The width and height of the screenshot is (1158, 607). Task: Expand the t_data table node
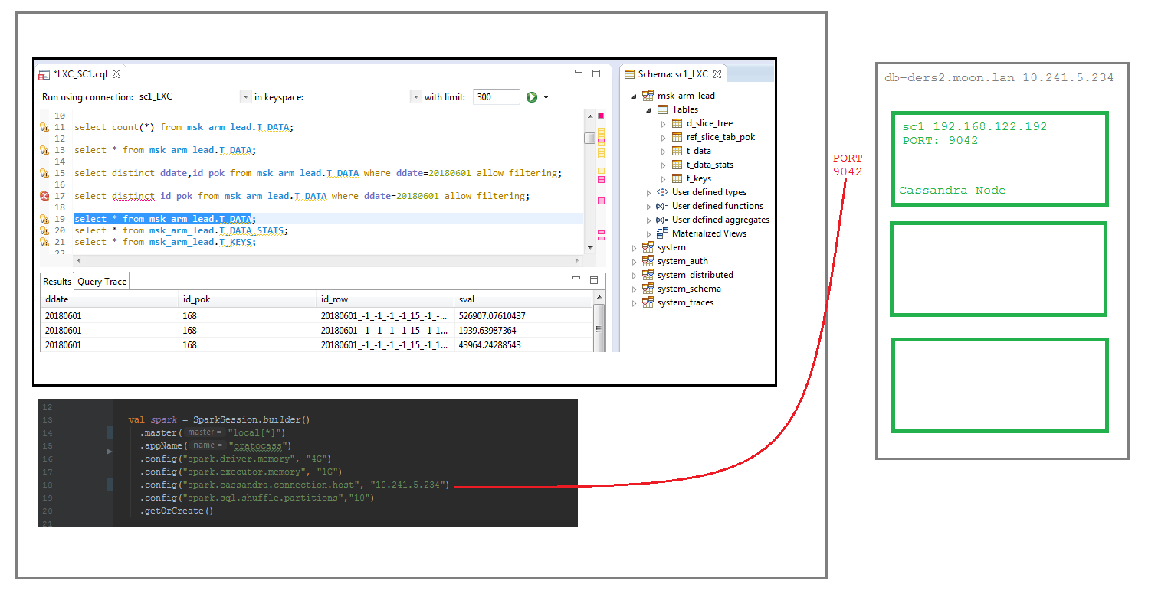click(x=663, y=151)
